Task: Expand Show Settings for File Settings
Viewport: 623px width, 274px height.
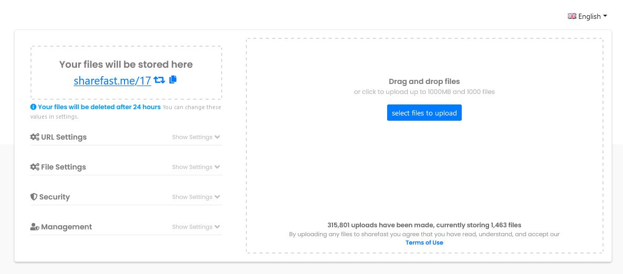Action: tap(196, 167)
